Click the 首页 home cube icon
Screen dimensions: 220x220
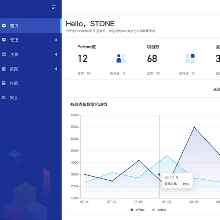pos(4,26)
